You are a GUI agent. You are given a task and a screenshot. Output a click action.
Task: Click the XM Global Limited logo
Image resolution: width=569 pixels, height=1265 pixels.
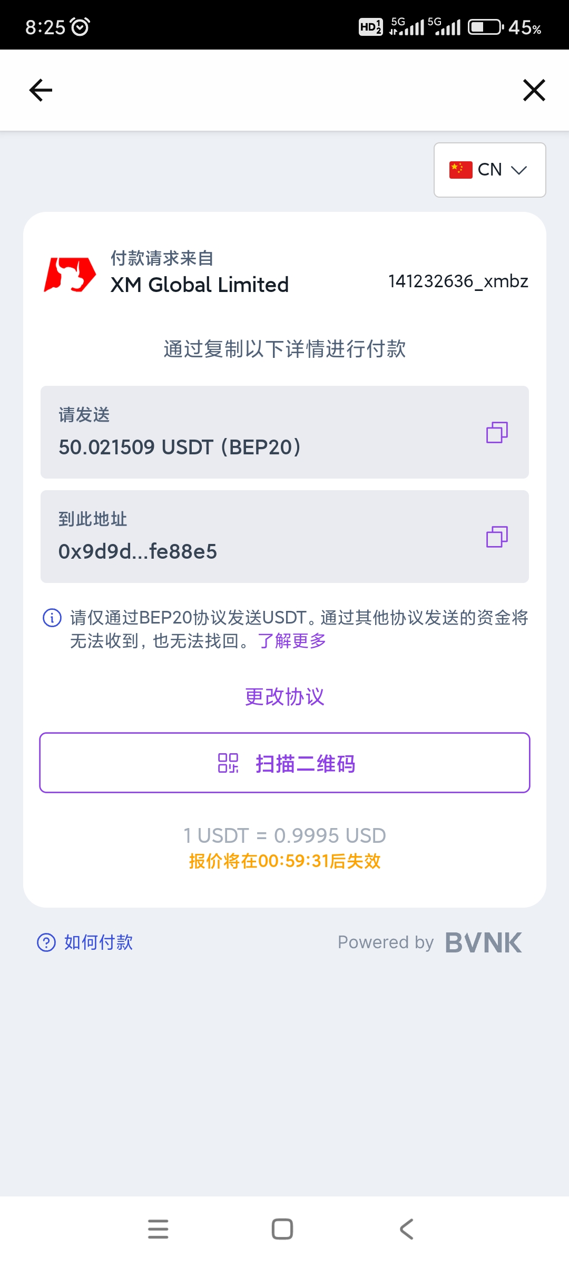(70, 274)
